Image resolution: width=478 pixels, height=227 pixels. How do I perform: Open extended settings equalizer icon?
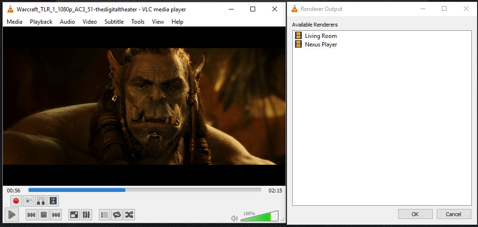(86, 215)
